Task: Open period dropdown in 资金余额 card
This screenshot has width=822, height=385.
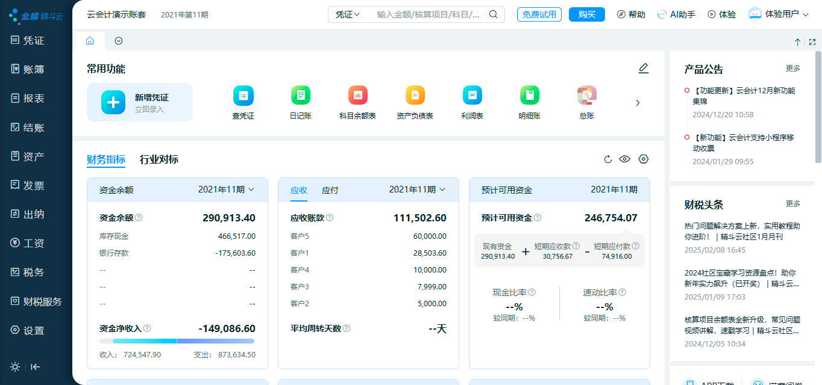Action: [x=227, y=189]
